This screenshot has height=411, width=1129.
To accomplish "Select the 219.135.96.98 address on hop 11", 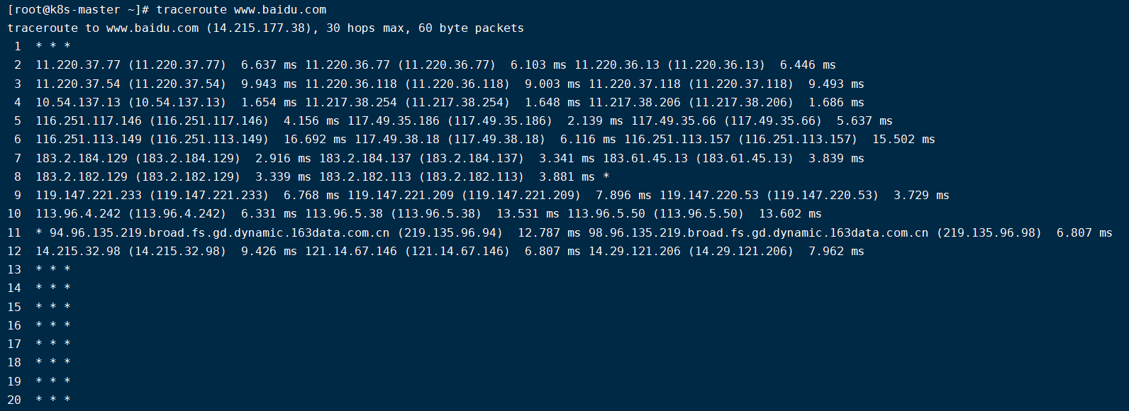I will click(989, 232).
